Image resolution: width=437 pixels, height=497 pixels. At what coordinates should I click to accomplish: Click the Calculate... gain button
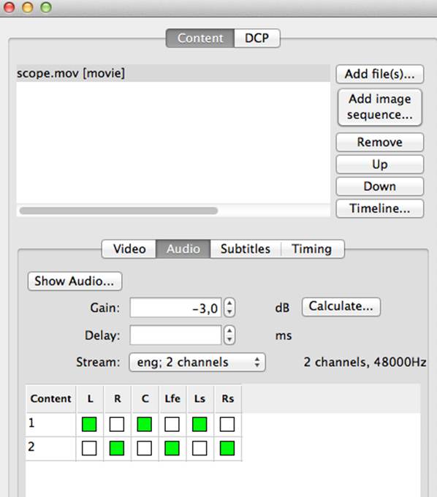[341, 306]
